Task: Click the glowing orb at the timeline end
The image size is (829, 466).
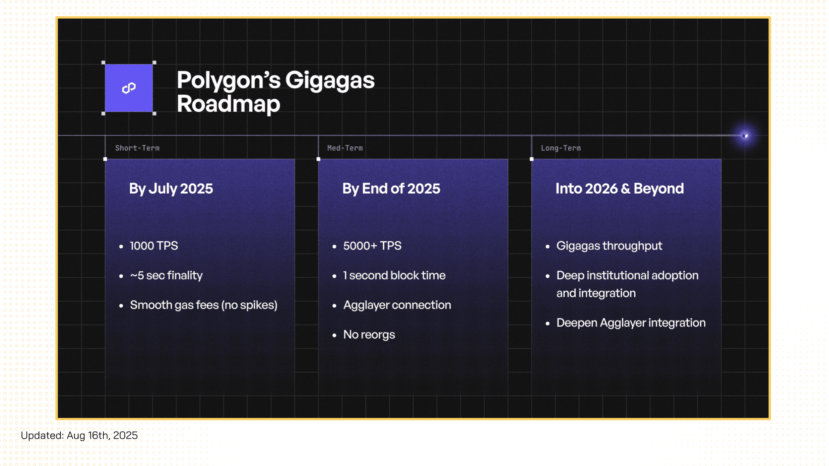Action: tap(745, 136)
